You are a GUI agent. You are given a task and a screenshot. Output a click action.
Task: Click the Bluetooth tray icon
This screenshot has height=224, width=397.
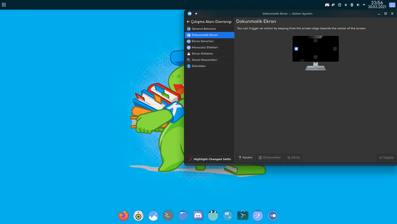[x=352, y=5]
